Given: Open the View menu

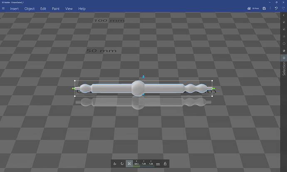Looking at the screenshot, I should click(69, 9).
